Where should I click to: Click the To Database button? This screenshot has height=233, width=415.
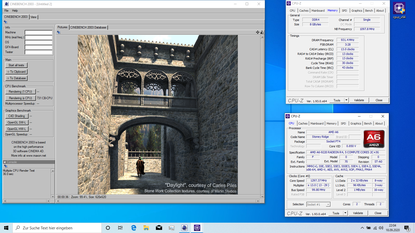coord(16,78)
